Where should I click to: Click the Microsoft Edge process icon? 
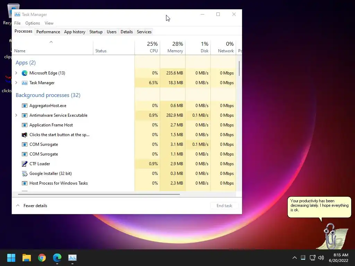coord(25,73)
